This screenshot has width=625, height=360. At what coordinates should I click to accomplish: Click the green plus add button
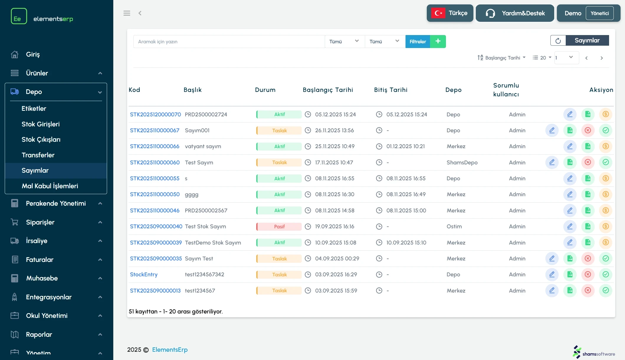click(x=438, y=41)
